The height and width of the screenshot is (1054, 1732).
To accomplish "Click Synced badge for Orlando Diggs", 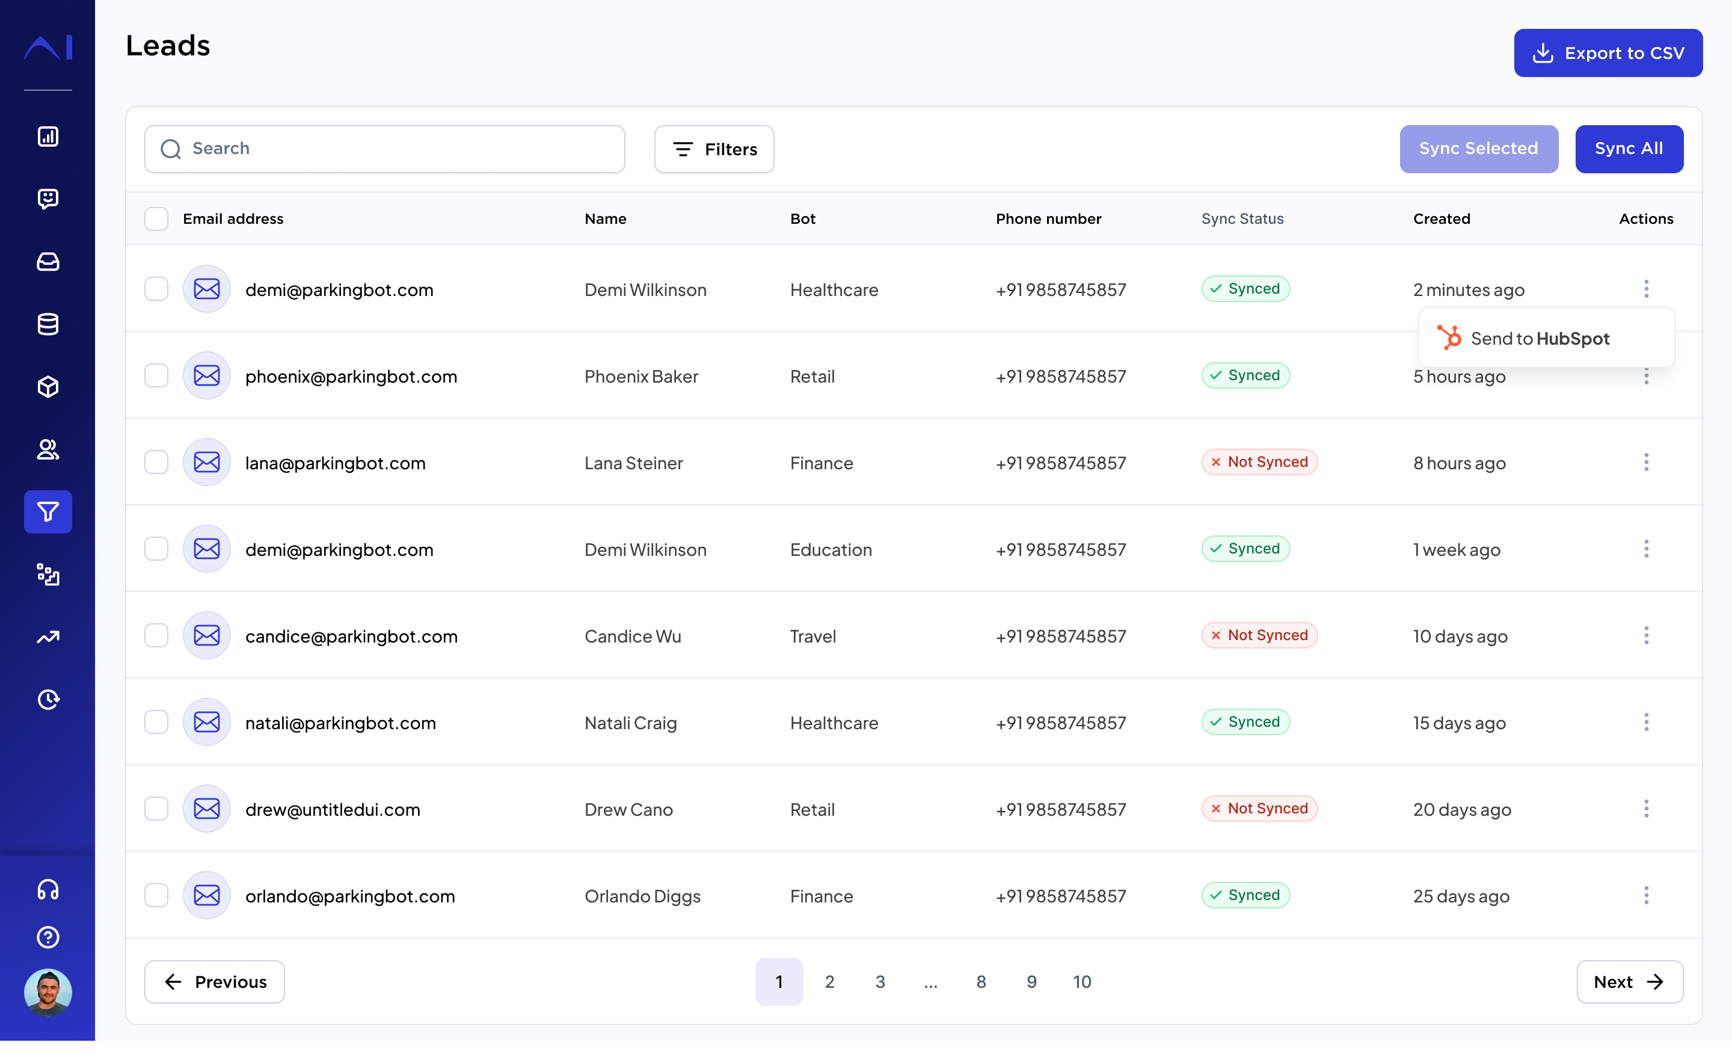I will [1245, 895].
